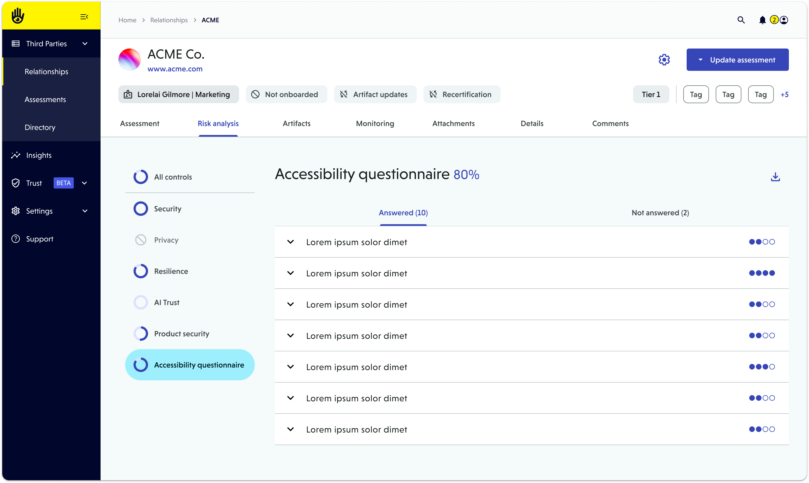The height and width of the screenshot is (483, 809).
Task: Expand the Trust BETA sidebar section
Action: click(84, 183)
